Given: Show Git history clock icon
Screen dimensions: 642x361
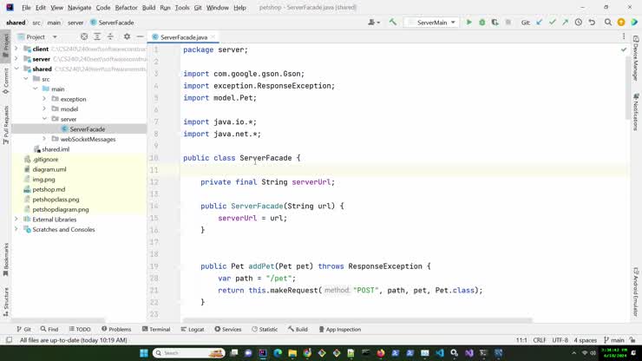Looking at the screenshot, I should [578, 23].
